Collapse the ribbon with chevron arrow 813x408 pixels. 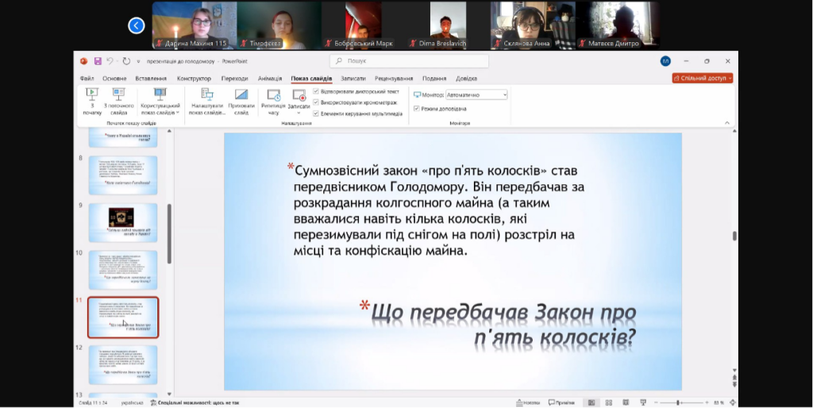click(727, 123)
